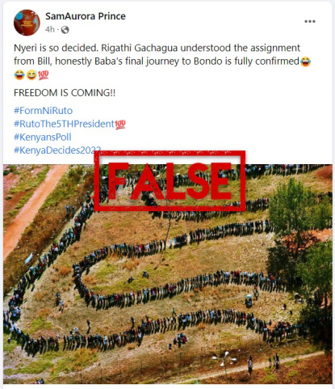Click the 100 emoji beside #RutoThe5THPresident
Screen dimensions: 335x389
point(120,125)
